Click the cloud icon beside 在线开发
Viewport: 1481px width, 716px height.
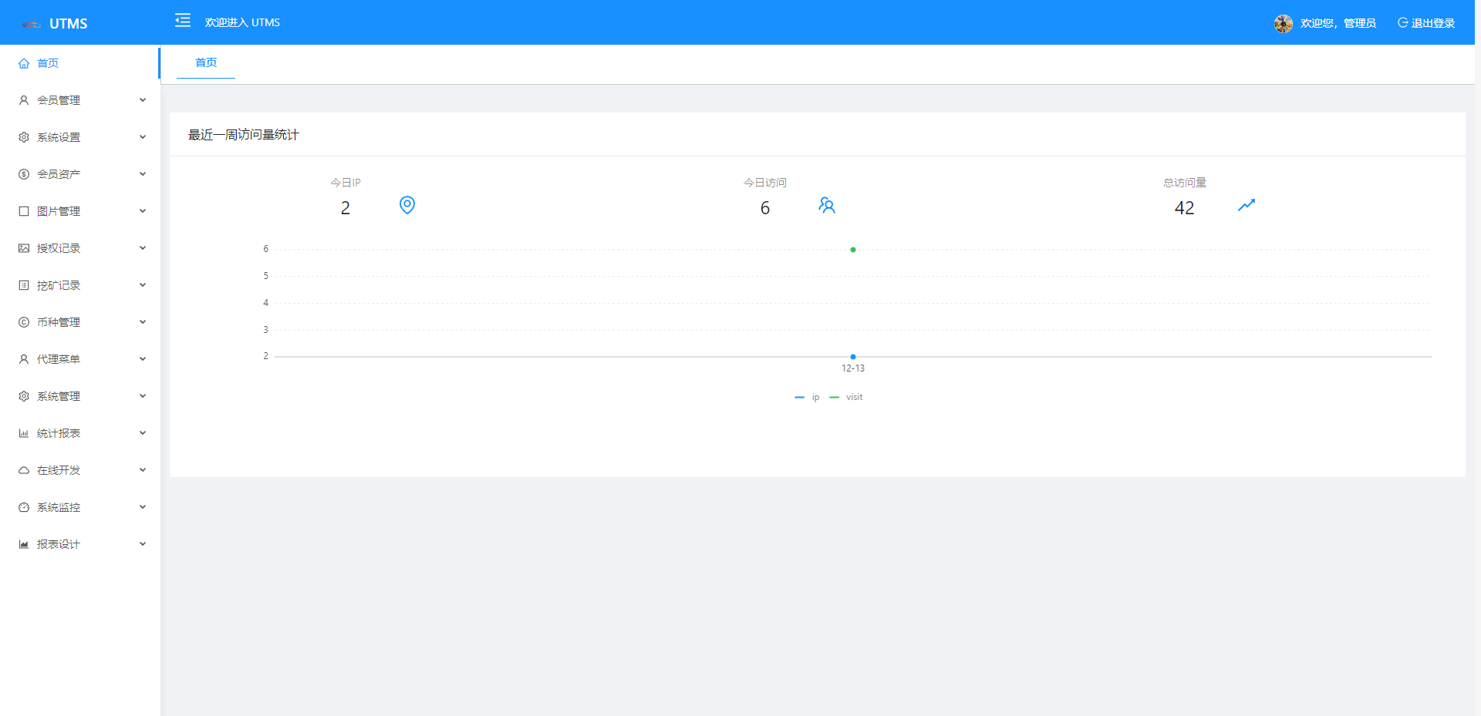(x=24, y=470)
